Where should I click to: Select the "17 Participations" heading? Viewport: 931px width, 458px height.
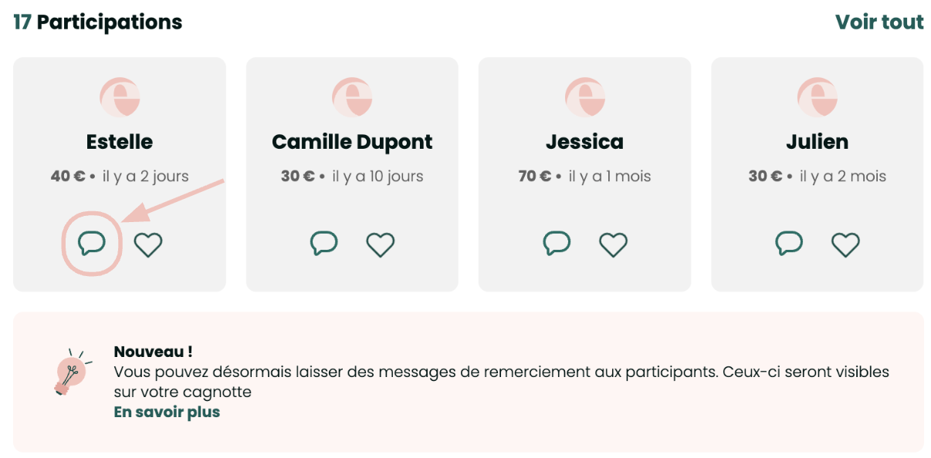point(98,22)
